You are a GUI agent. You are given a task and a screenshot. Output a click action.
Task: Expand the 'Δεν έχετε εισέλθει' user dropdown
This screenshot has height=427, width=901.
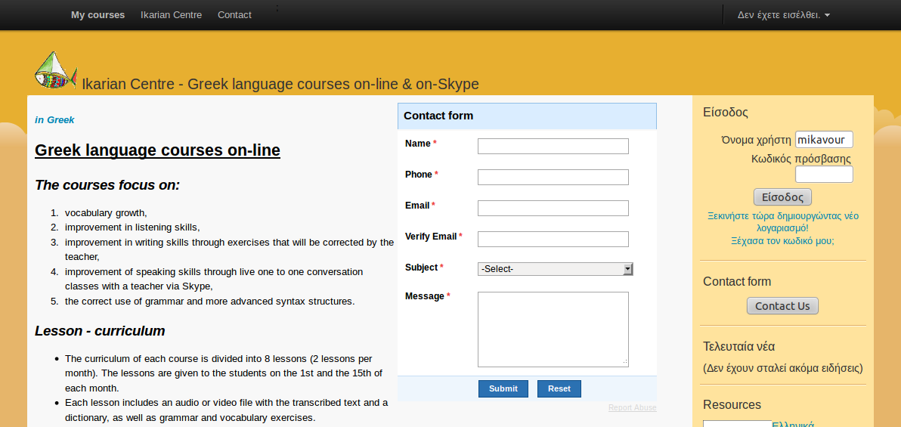783,15
